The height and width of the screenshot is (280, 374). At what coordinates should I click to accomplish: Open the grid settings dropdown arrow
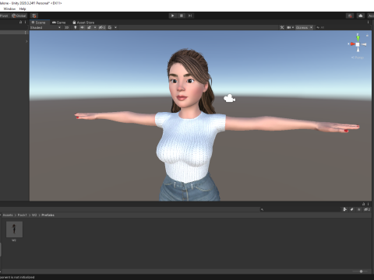[115, 27]
